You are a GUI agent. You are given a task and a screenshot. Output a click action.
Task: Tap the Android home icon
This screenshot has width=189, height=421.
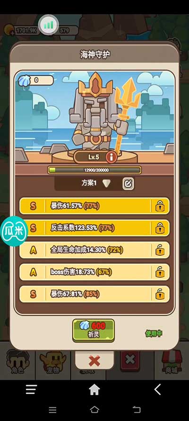click(x=94, y=389)
